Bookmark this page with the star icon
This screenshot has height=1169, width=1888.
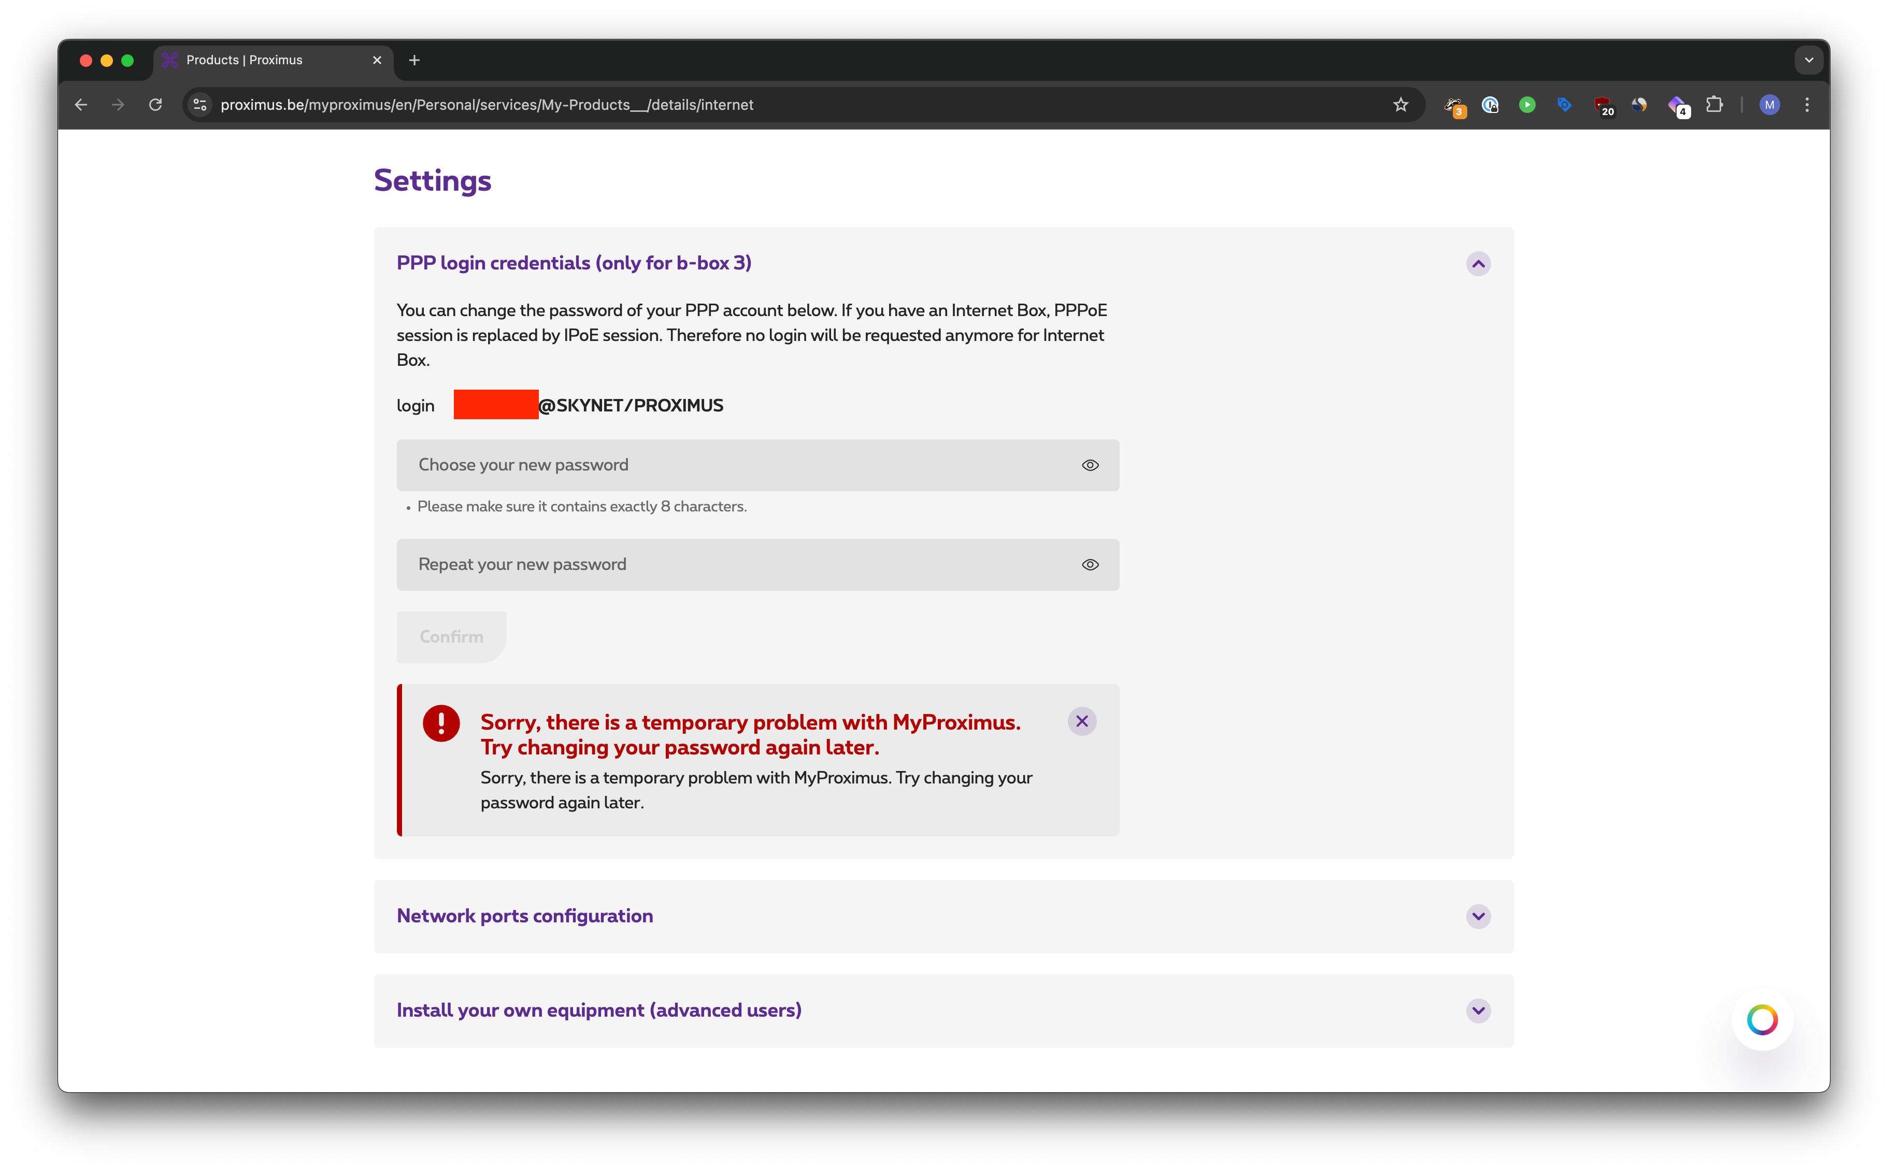(x=1400, y=105)
